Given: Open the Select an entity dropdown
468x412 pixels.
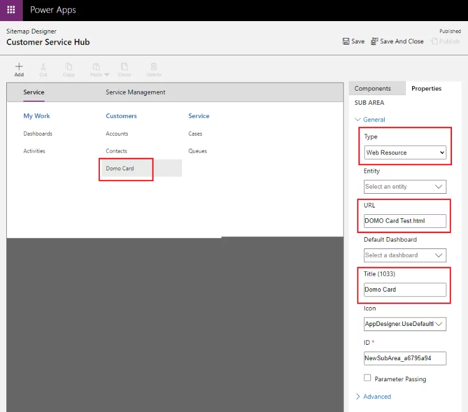Looking at the screenshot, I should tap(405, 187).
